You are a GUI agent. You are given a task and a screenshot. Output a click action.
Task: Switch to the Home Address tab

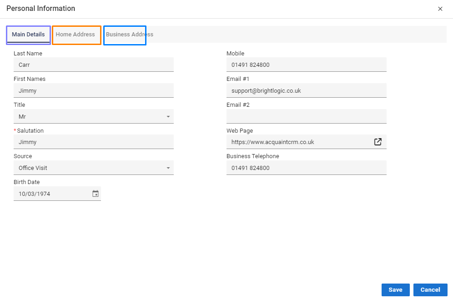tap(76, 35)
